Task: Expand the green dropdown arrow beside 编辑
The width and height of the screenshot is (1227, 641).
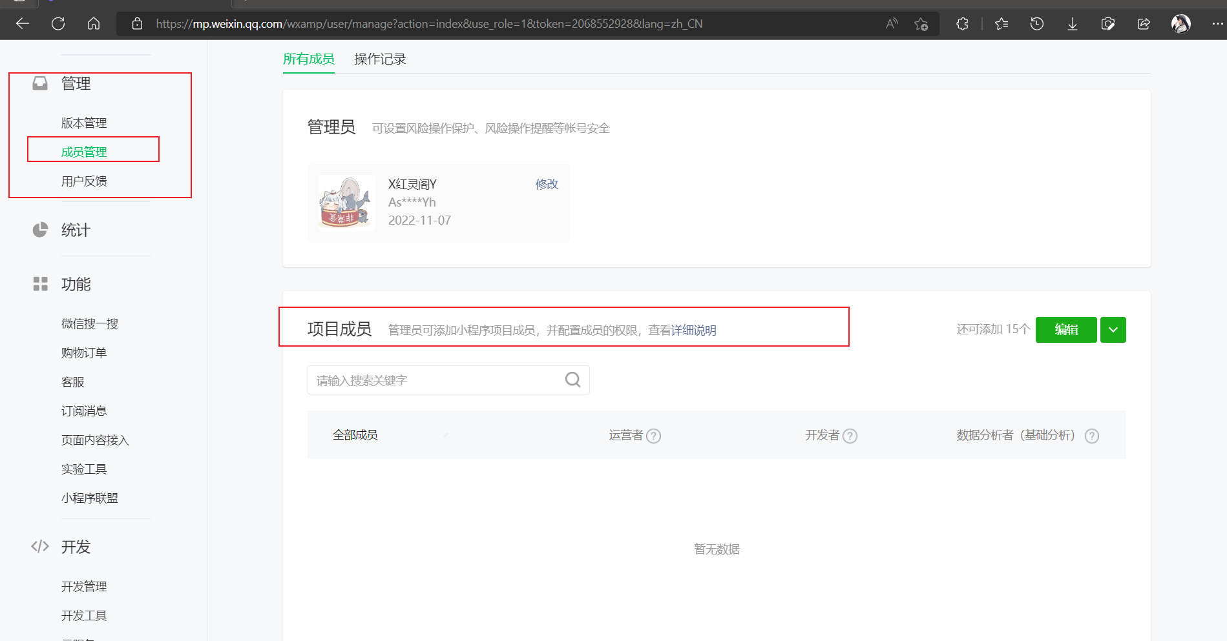Action: point(1113,330)
